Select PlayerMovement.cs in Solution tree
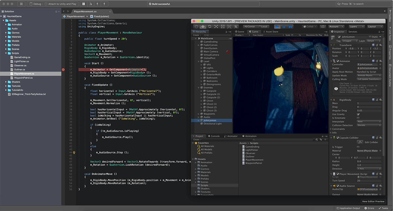 (x=24, y=74)
